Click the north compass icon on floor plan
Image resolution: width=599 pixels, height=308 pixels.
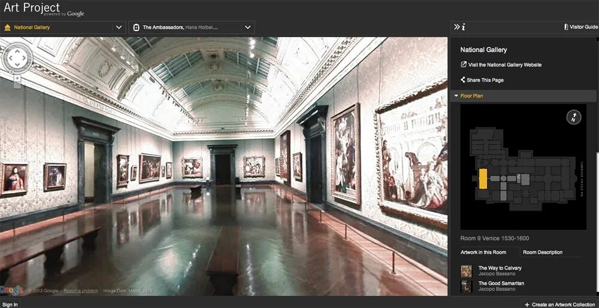(574, 117)
